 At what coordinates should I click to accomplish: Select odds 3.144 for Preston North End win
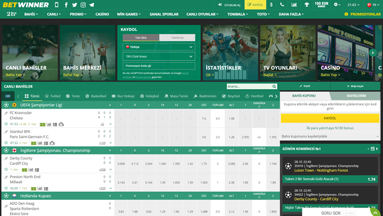[121, 182]
